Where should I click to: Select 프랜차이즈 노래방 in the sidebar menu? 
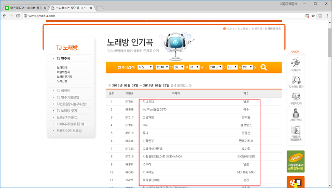[69, 131]
